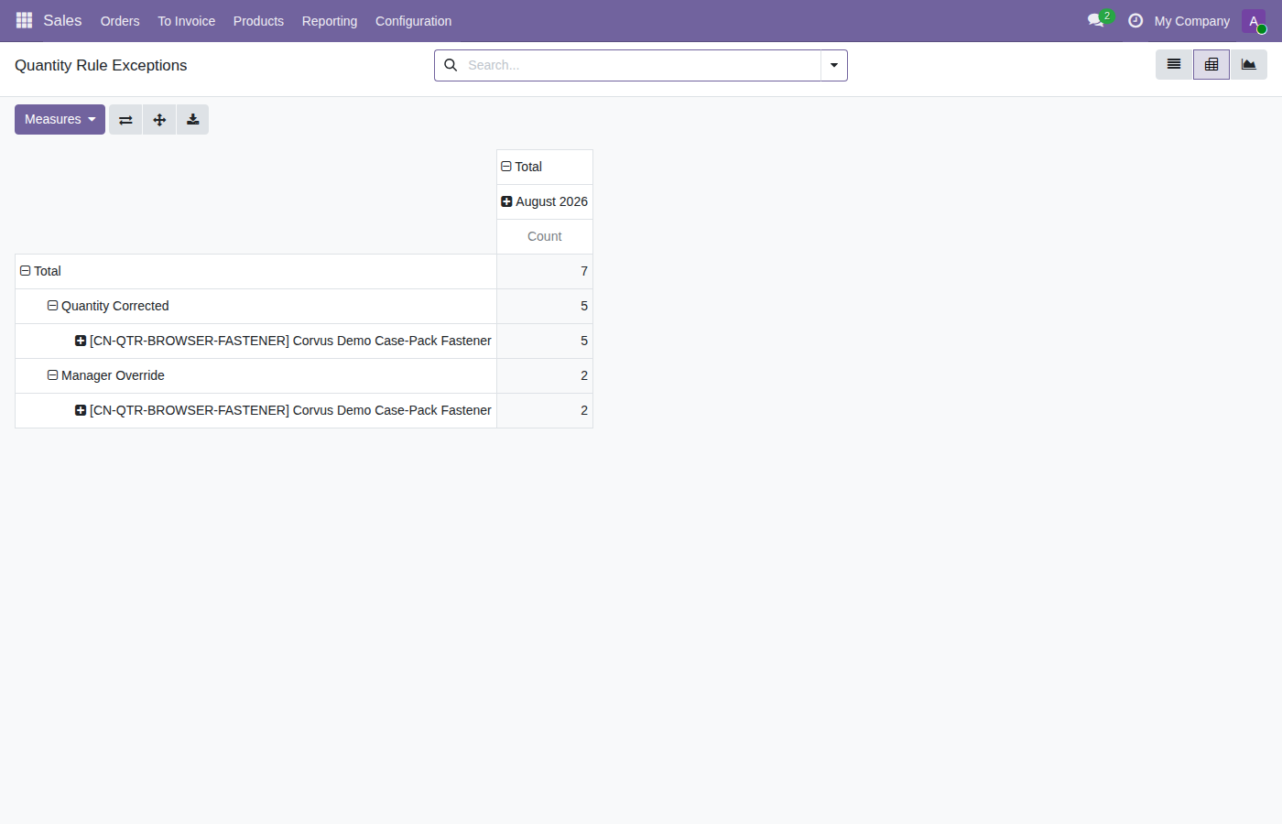Open the Measures dropdown
1282x824 pixels.
tap(60, 119)
